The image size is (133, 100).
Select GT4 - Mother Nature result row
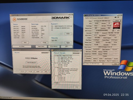(x=65, y=62)
